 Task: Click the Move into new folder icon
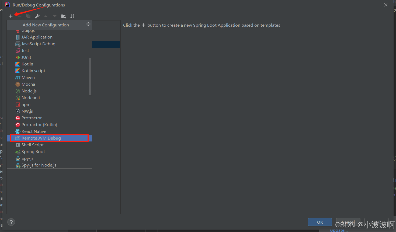pyautogui.click(x=64, y=16)
